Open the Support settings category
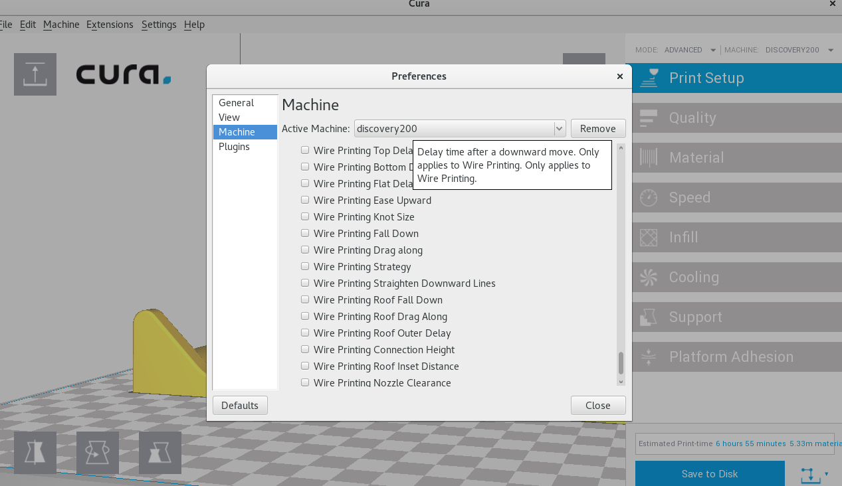Screen dimensions: 842x486 [x=737, y=317]
